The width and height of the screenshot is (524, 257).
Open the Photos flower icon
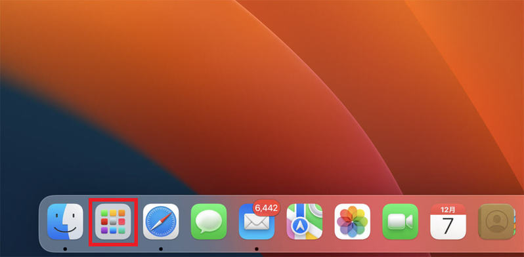tap(352, 222)
